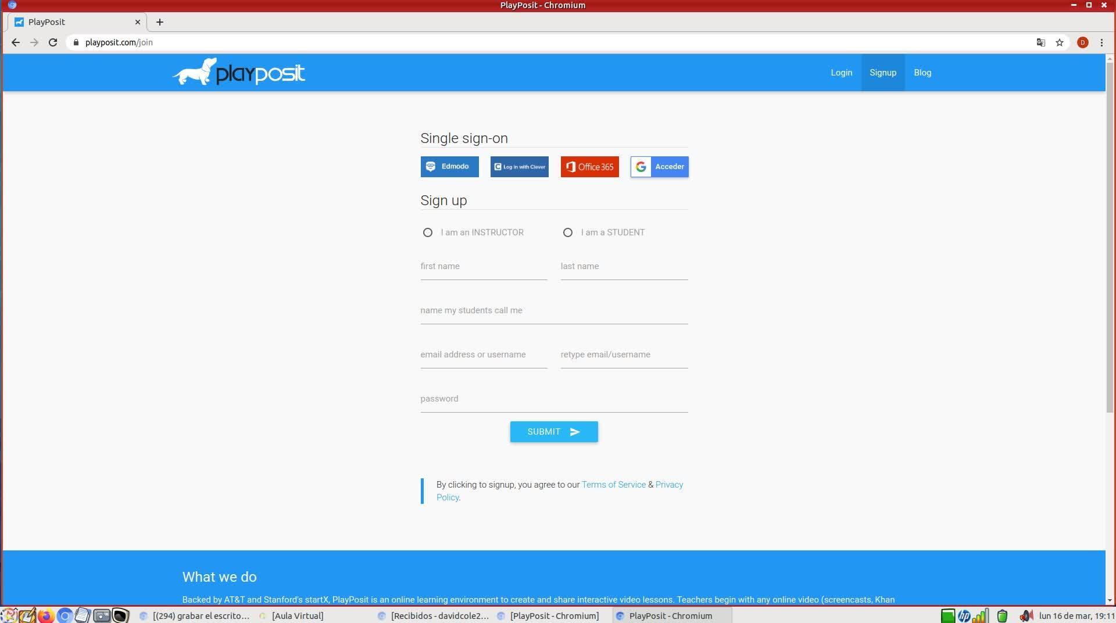Image resolution: width=1116 pixels, height=623 pixels.
Task: Bookmark this page with the star
Action: pos(1060,42)
